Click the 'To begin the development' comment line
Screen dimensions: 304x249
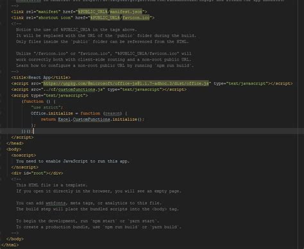pyautogui.click(x=88, y=221)
